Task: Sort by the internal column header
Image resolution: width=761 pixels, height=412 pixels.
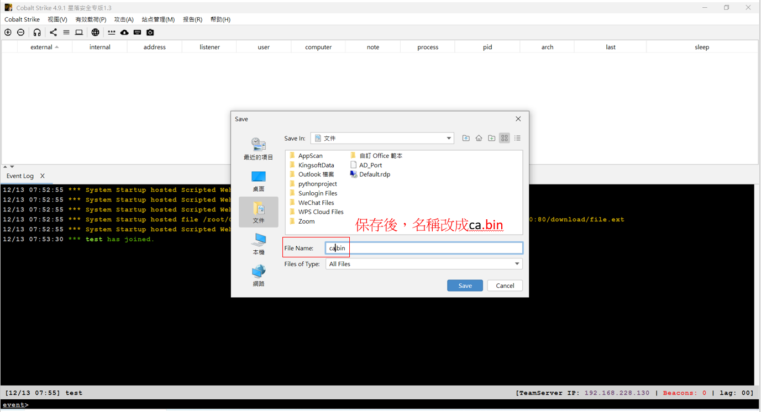Action: pyautogui.click(x=99, y=47)
